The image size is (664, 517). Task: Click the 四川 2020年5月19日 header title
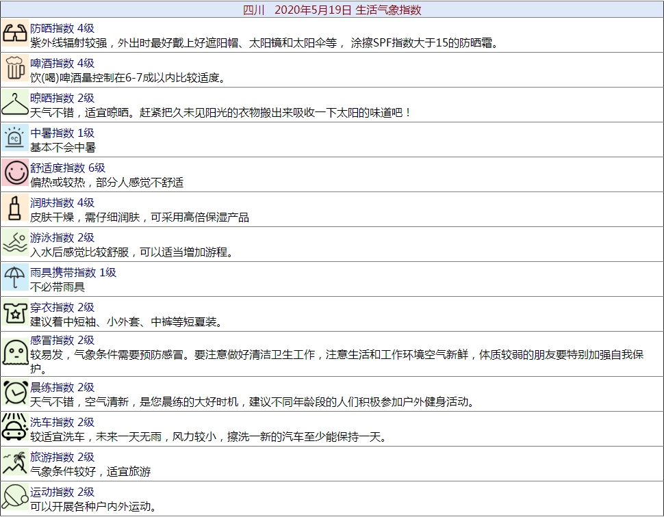pyautogui.click(x=332, y=10)
